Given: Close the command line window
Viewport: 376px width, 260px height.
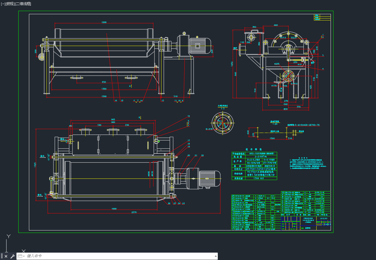Looking at the screenshot, I should coord(6,256).
